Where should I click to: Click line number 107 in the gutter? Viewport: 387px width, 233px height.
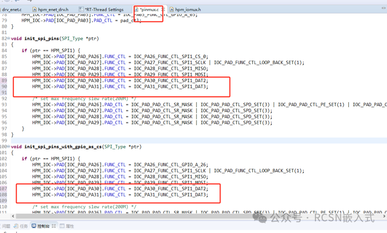(4, 189)
